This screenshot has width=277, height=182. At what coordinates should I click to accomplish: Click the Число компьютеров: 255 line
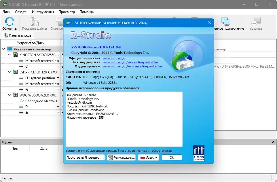point(85,117)
